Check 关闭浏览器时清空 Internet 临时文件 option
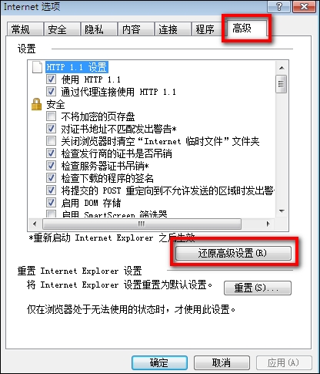The width and height of the screenshot is (320, 374). (51, 141)
